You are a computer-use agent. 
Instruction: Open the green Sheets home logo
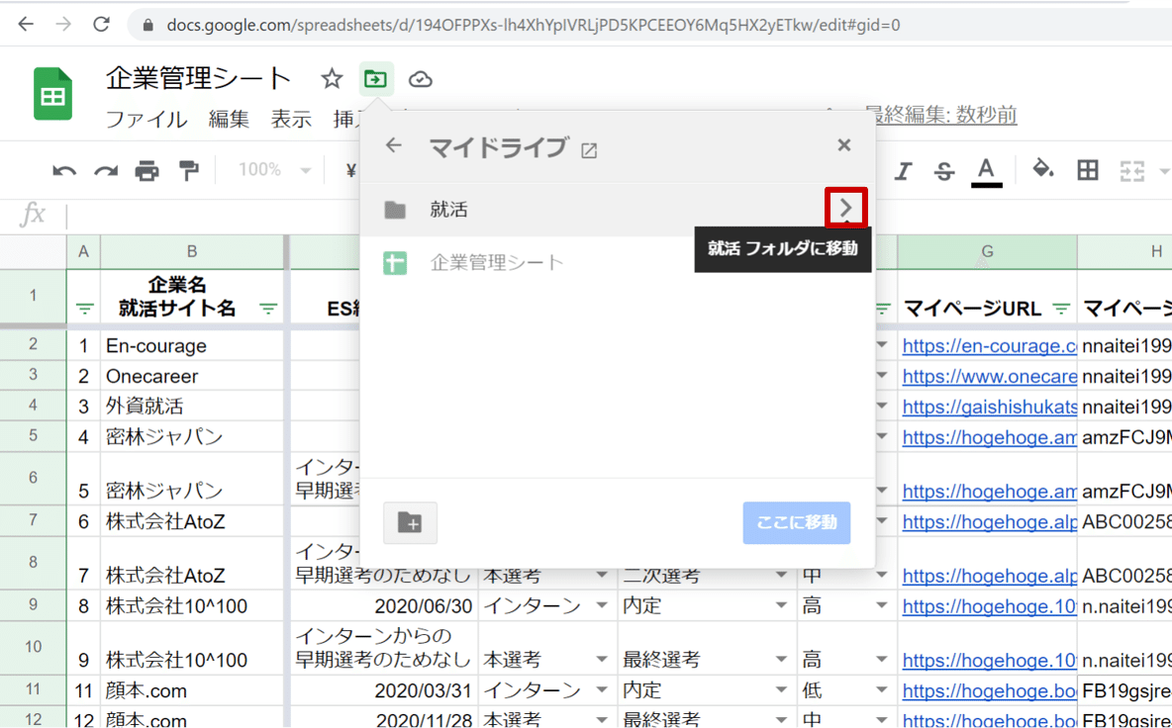53,94
